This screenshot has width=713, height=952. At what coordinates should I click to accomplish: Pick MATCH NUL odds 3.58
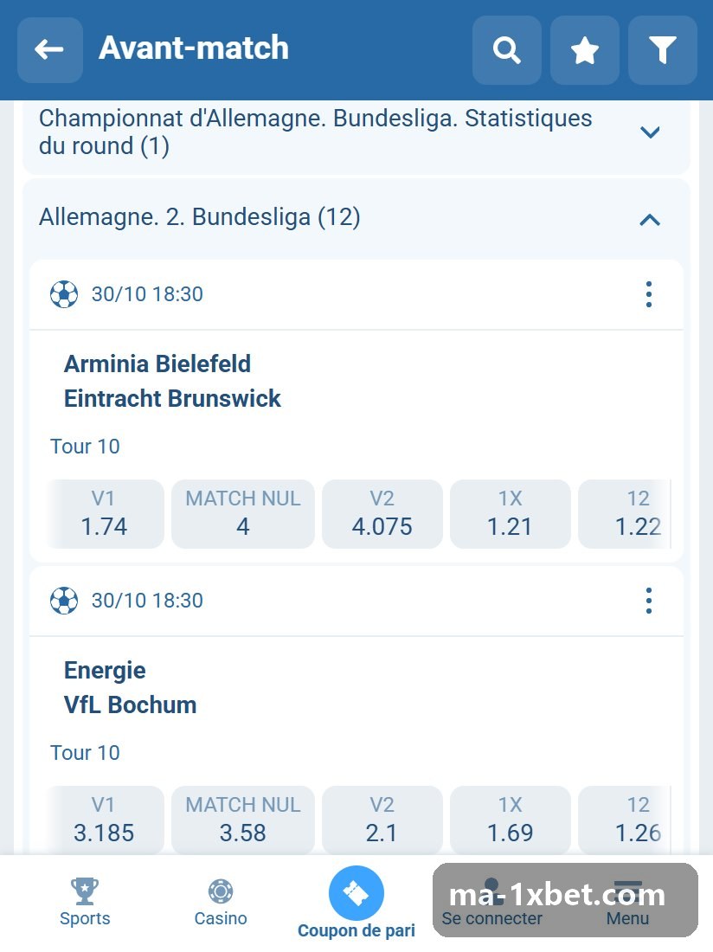[x=243, y=820]
